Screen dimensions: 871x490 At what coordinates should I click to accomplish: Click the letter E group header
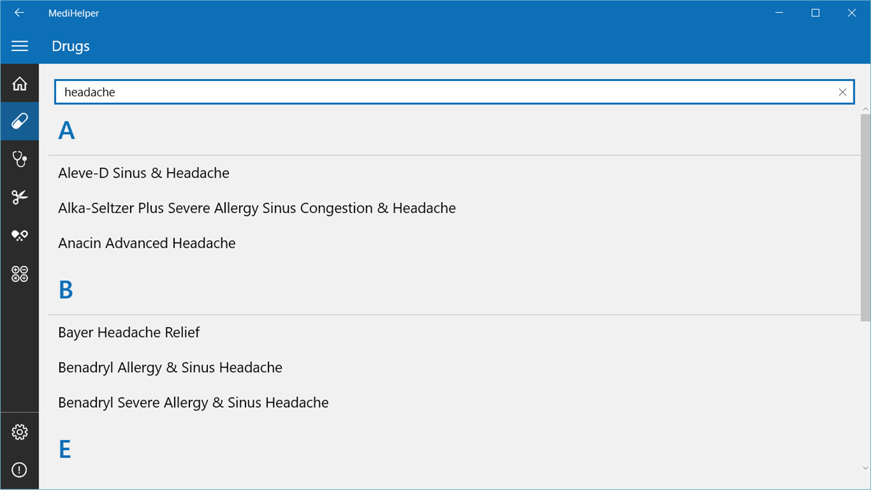click(65, 449)
